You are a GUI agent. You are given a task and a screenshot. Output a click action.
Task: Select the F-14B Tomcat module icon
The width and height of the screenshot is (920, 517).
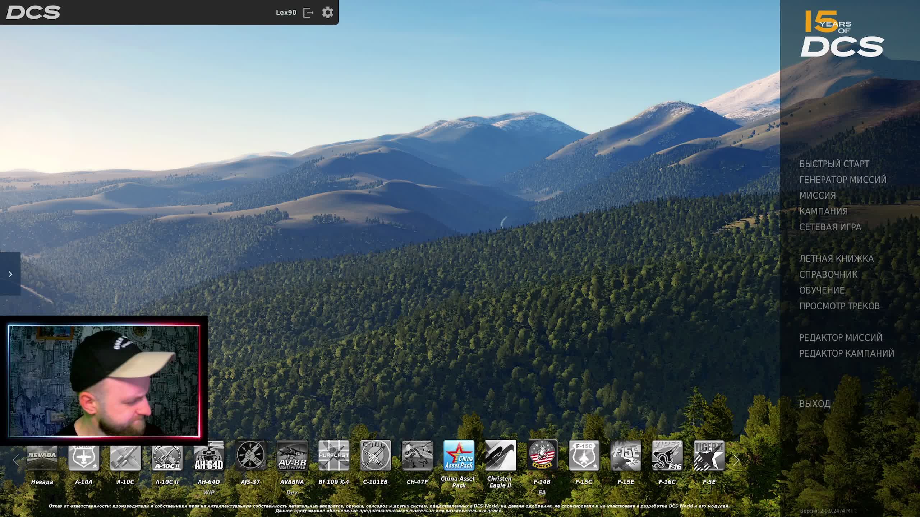point(542,455)
